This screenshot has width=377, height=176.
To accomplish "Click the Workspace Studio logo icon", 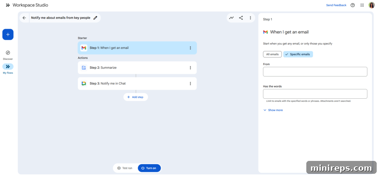I will pos(8,5).
